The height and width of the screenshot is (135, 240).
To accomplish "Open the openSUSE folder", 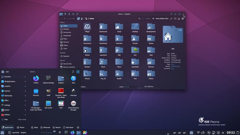I will pos(135,63).
